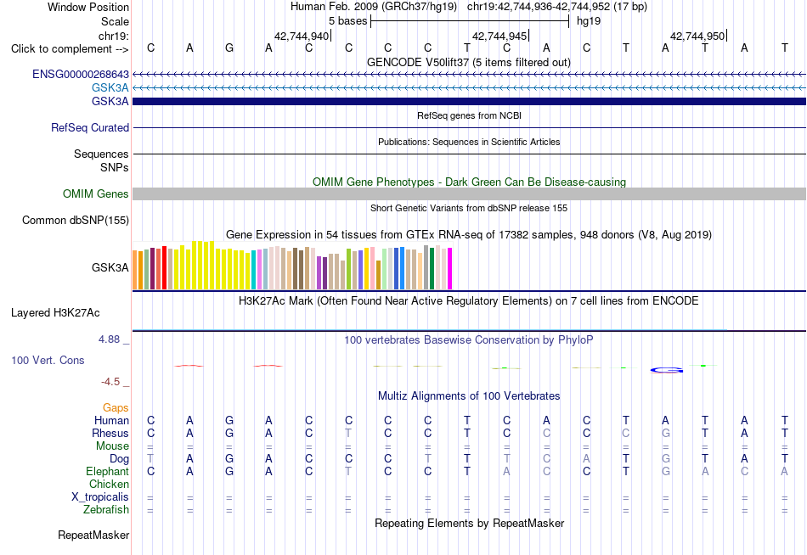The image size is (807, 555).
Task: Click the 'H3K27Ac Mark' ENCODE track title
Action: click(469, 301)
